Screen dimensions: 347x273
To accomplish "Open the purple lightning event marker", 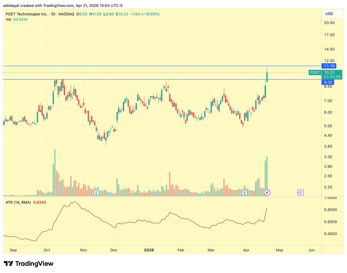I will (267, 192).
